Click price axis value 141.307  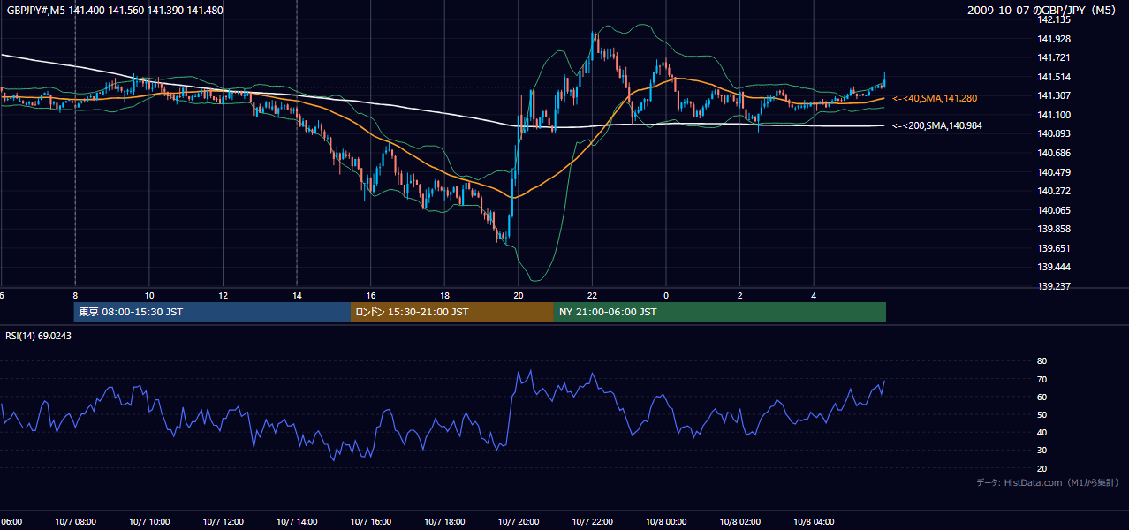tap(1055, 95)
